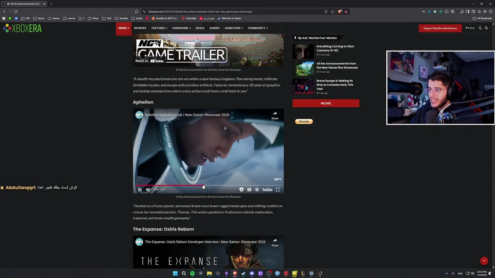
Task: Click the browser back arrow
Action: pyautogui.click(x=4, y=12)
